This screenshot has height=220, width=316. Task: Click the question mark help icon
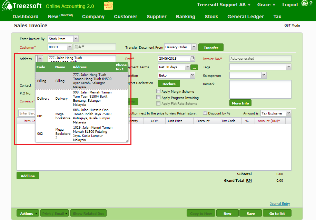[x=311, y=3]
